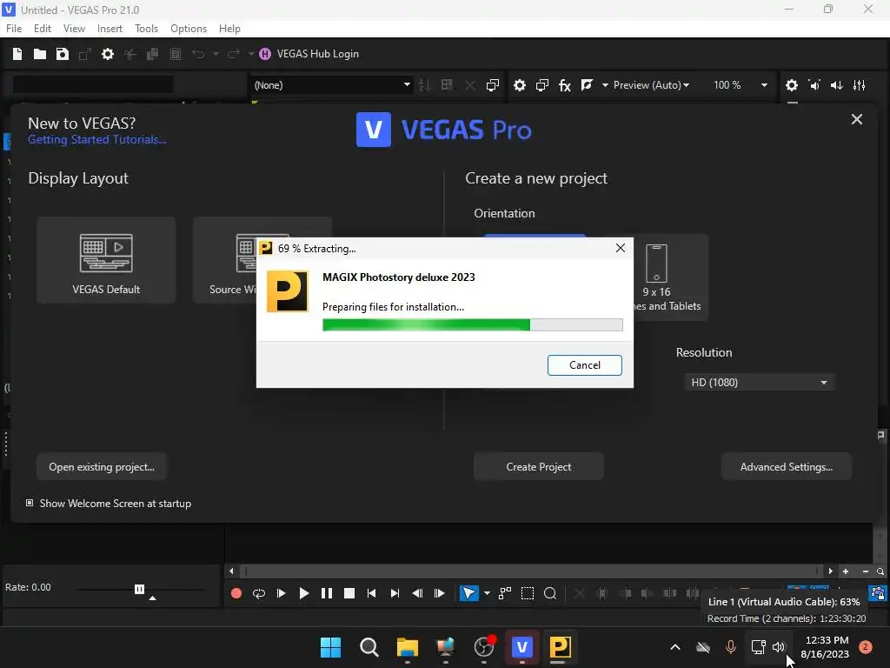
Task: Open File Explorer from taskbar
Action: [x=407, y=647]
